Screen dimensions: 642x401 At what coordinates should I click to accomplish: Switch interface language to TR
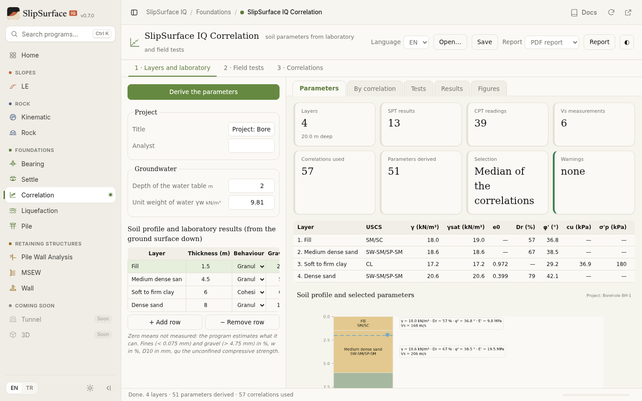coord(29,388)
